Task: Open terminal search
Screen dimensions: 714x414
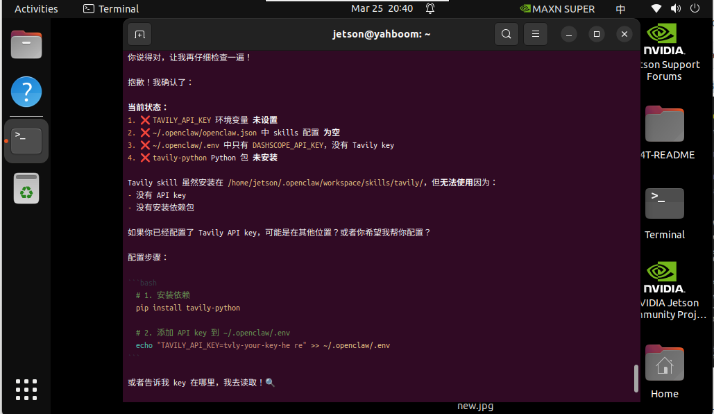Action: point(506,34)
